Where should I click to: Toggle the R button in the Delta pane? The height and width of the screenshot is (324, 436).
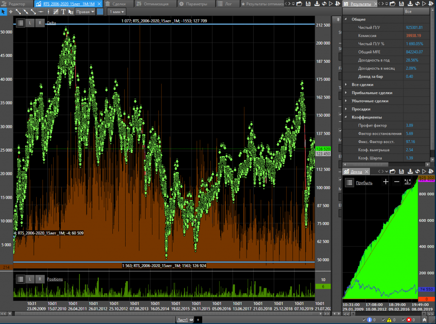point(40,23)
